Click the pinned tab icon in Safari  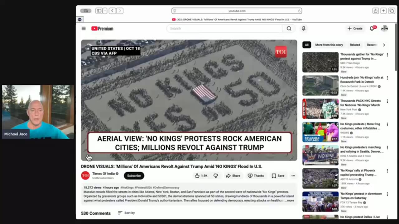tap(79, 19)
